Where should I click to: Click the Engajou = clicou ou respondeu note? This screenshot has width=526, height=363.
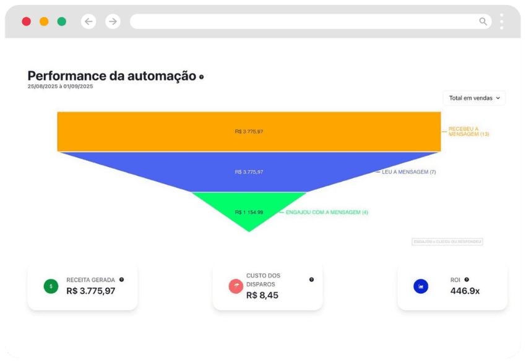click(x=447, y=242)
